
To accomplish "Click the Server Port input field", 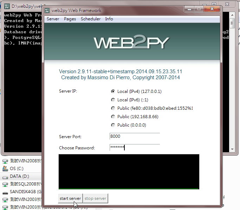I will 135,136.
